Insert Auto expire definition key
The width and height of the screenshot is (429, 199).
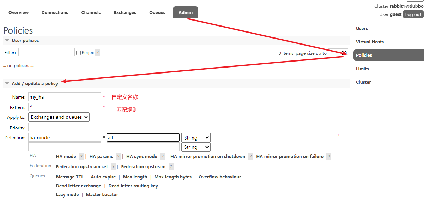(x=103, y=177)
